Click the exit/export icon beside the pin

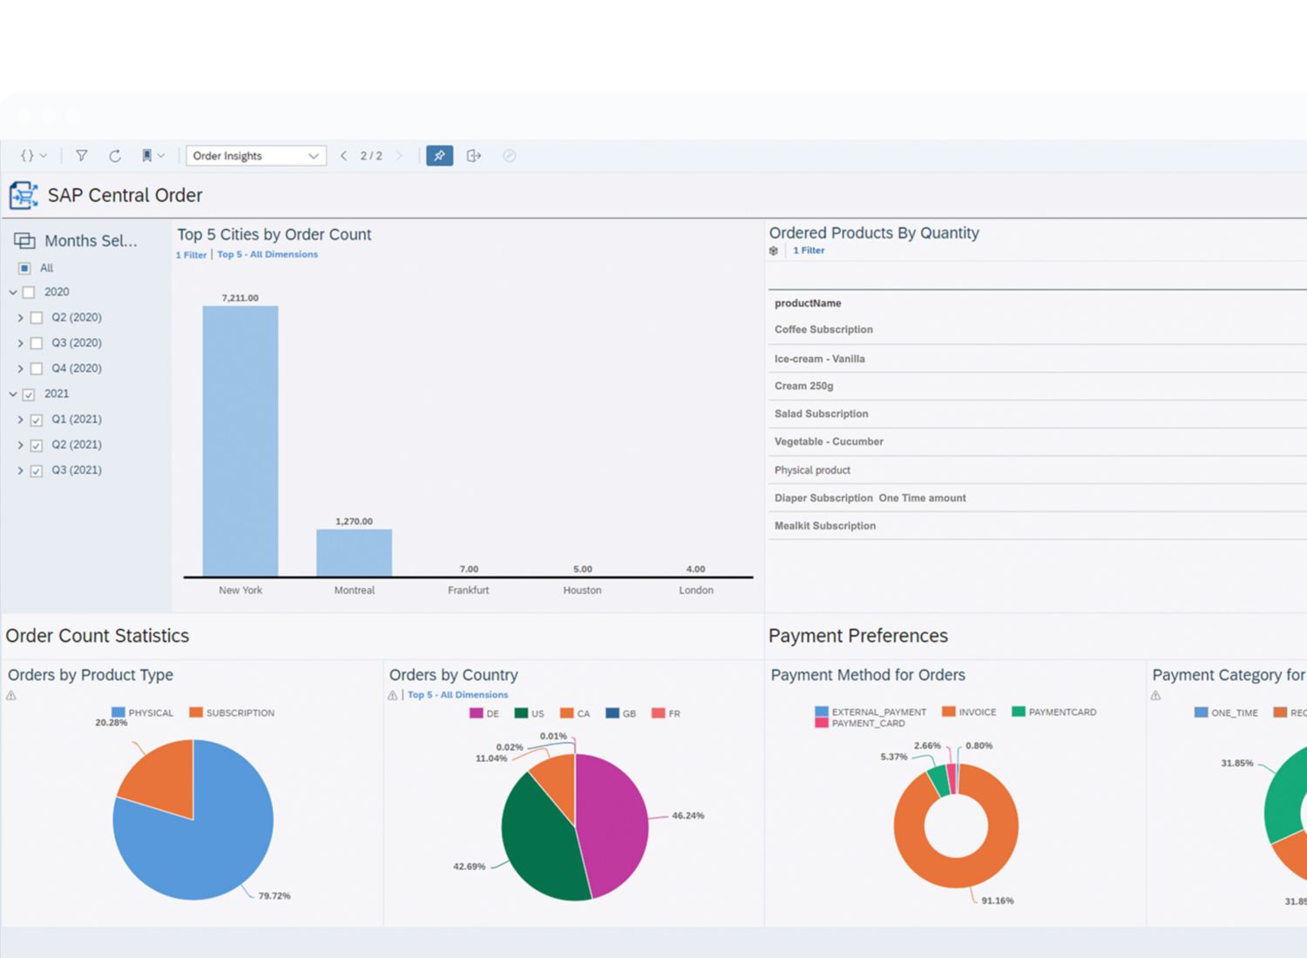click(474, 156)
